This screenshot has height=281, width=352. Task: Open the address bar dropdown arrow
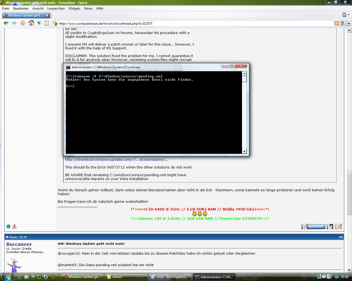tap(349, 24)
